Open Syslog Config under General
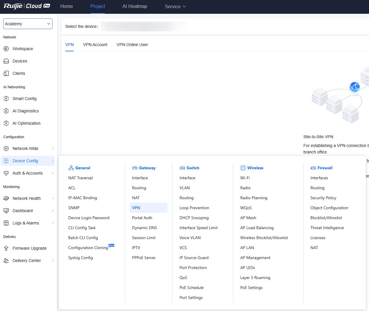The width and height of the screenshot is (369, 311). click(81, 258)
